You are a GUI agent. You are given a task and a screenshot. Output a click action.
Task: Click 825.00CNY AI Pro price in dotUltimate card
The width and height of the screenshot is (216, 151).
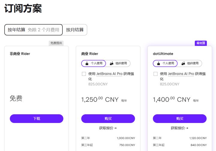pyautogui.click(x=169, y=84)
